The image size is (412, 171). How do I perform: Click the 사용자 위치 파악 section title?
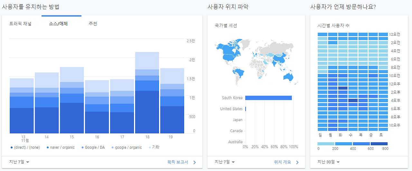pos(228,6)
